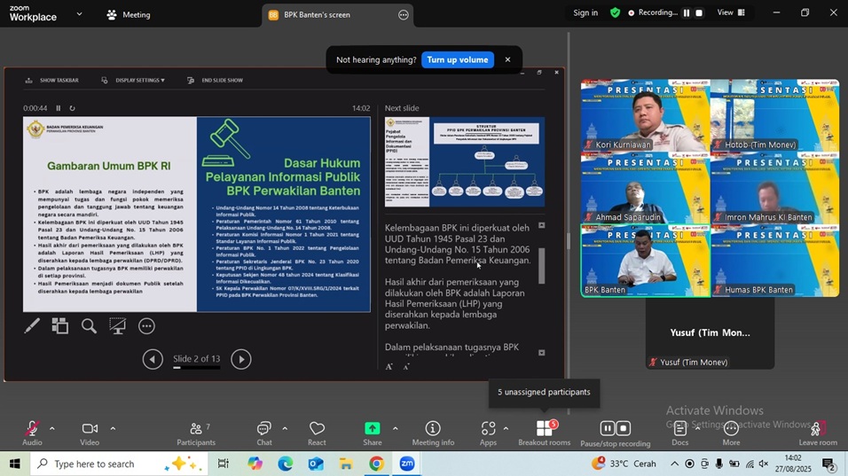Viewport: 848px width, 476px height.
Task: Click SHOW TASKBAR in presenter view
Action: point(52,80)
